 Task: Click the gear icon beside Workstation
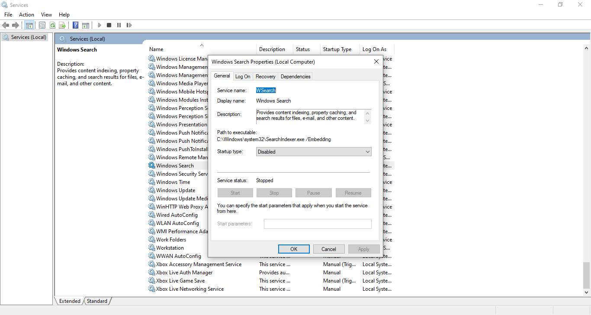(152, 248)
